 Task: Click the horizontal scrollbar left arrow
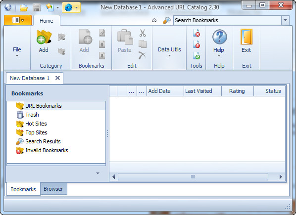(113, 177)
